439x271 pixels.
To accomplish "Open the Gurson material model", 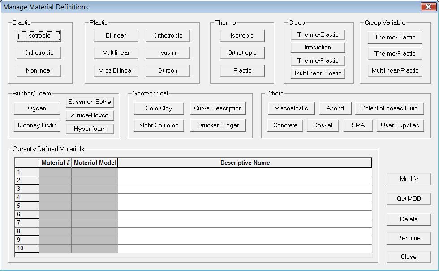I will click(x=168, y=71).
